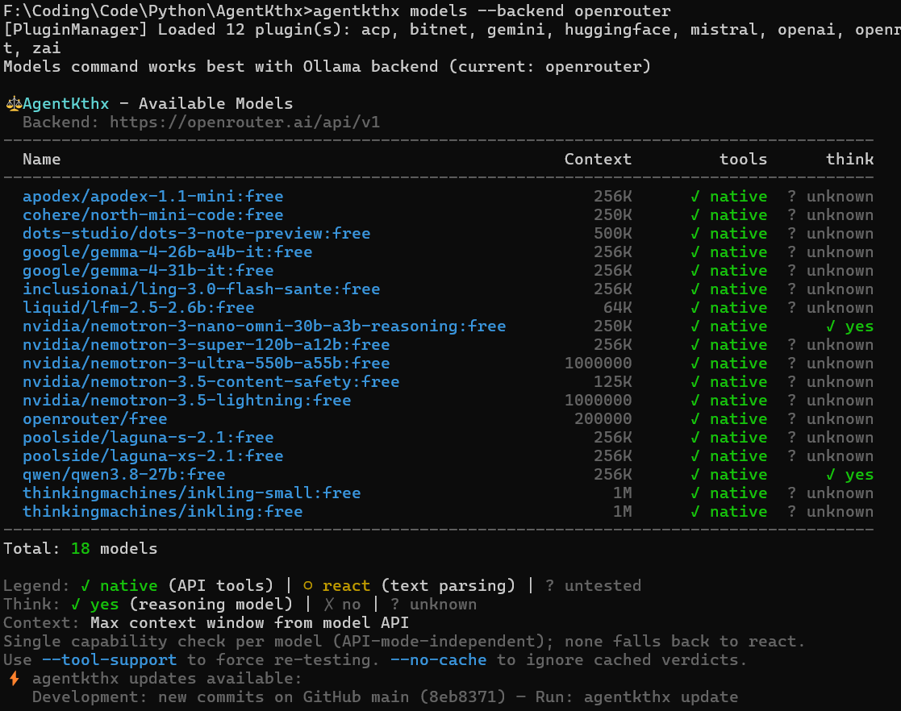
Task: Click the 64K context value
Action: [x=617, y=307]
